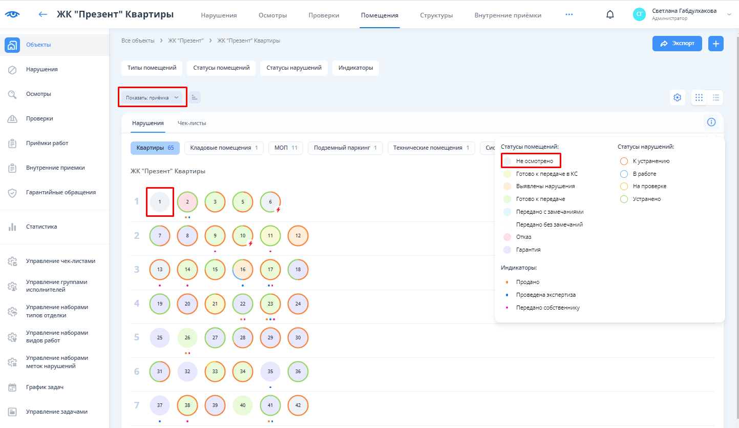This screenshot has width=739, height=428.
Task: Click the blue plus add button
Action: (x=716, y=44)
